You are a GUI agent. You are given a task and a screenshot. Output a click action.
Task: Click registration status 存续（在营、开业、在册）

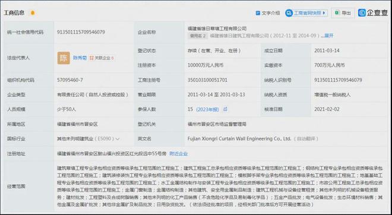[214, 50]
